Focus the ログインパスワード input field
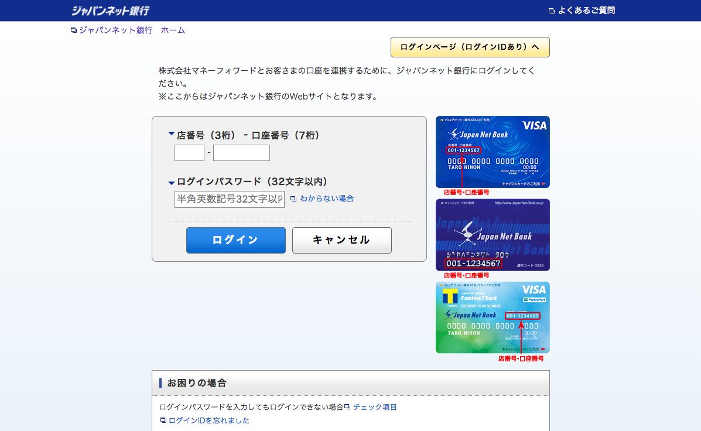The image size is (701, 431). pos(230,200)
